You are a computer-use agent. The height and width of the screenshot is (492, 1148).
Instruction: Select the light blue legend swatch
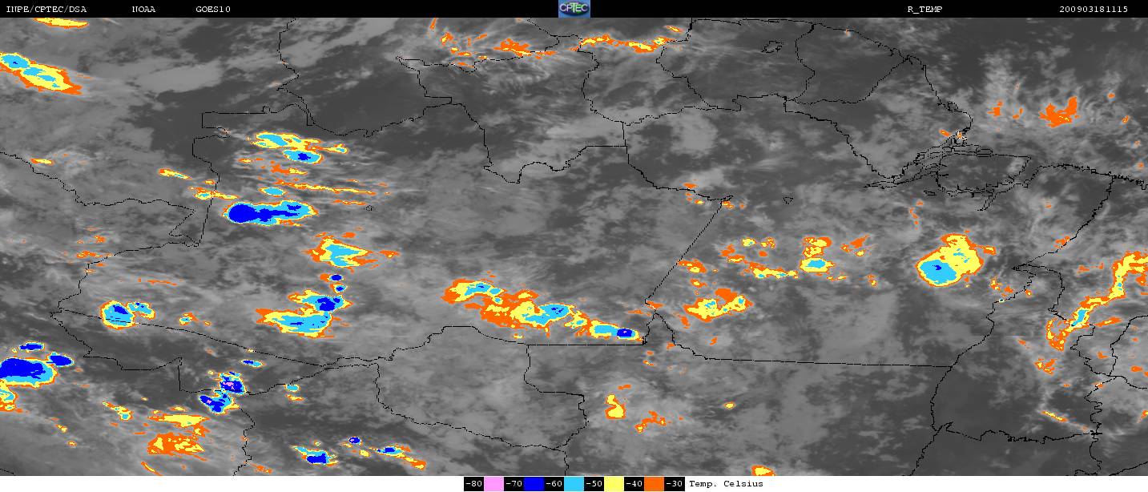[574, 484]
